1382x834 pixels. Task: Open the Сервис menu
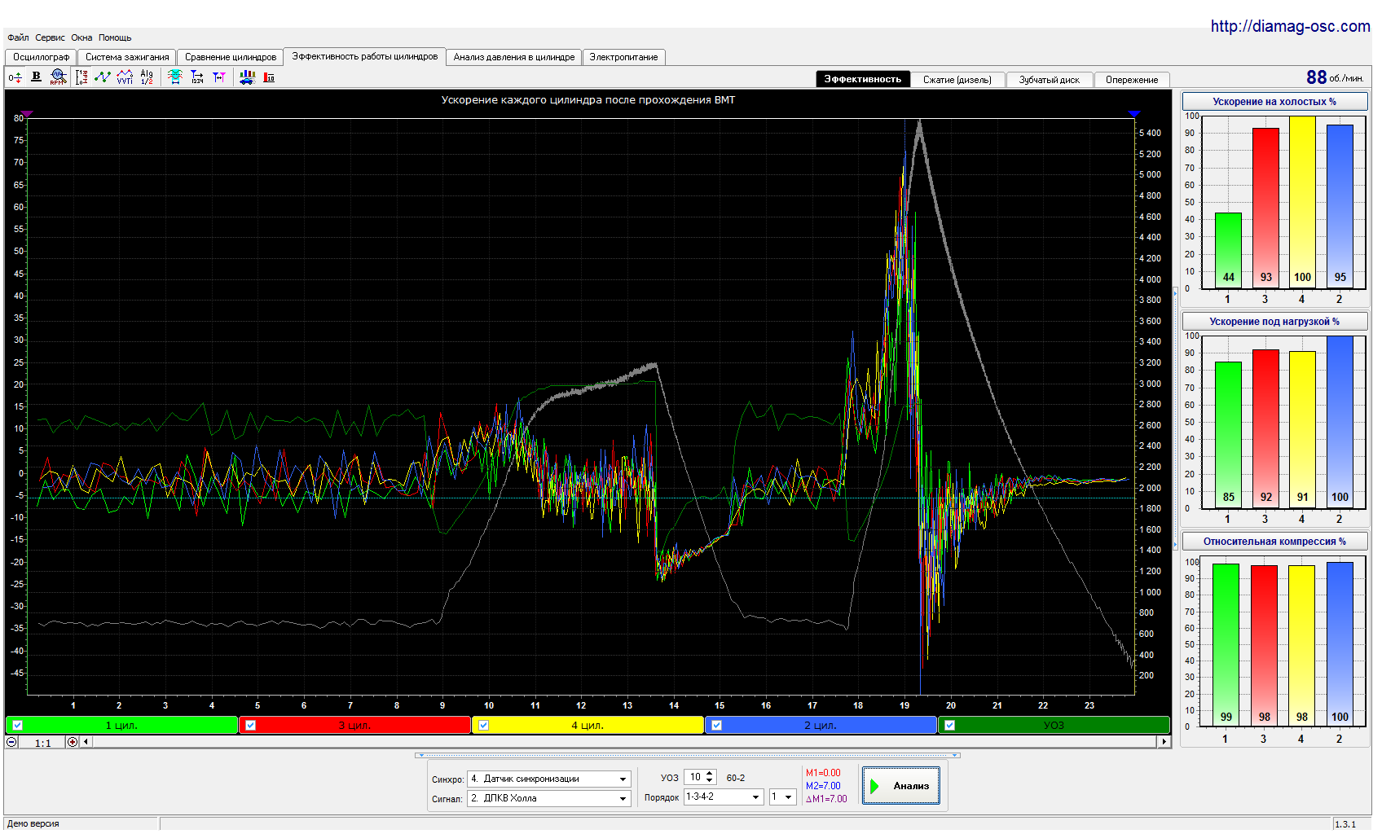tap(50, 37)
